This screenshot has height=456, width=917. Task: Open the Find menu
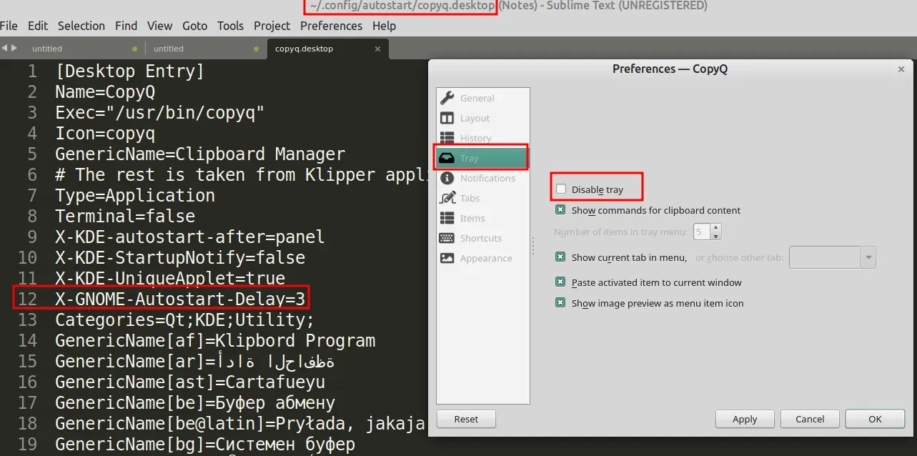point(126,26)
